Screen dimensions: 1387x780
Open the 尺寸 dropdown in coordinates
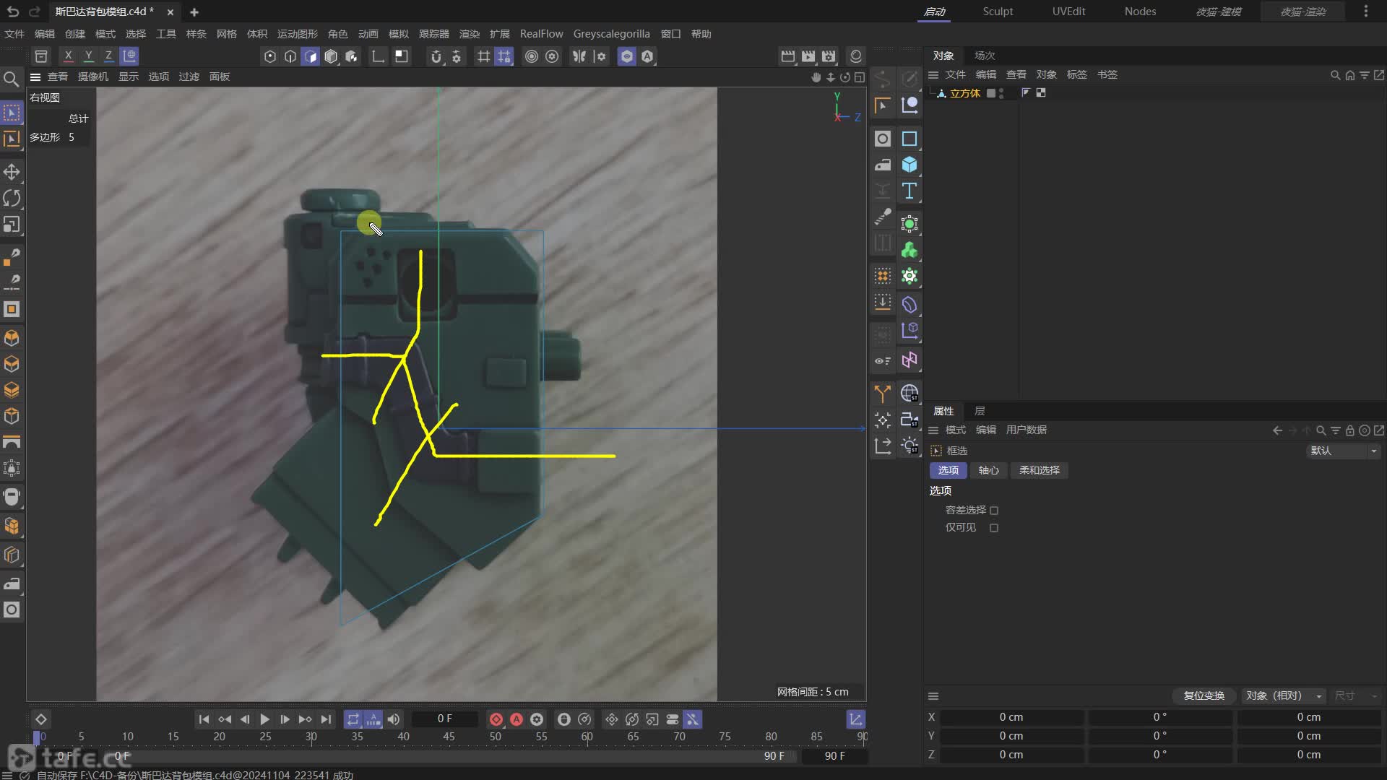(x=1356, y=695)
